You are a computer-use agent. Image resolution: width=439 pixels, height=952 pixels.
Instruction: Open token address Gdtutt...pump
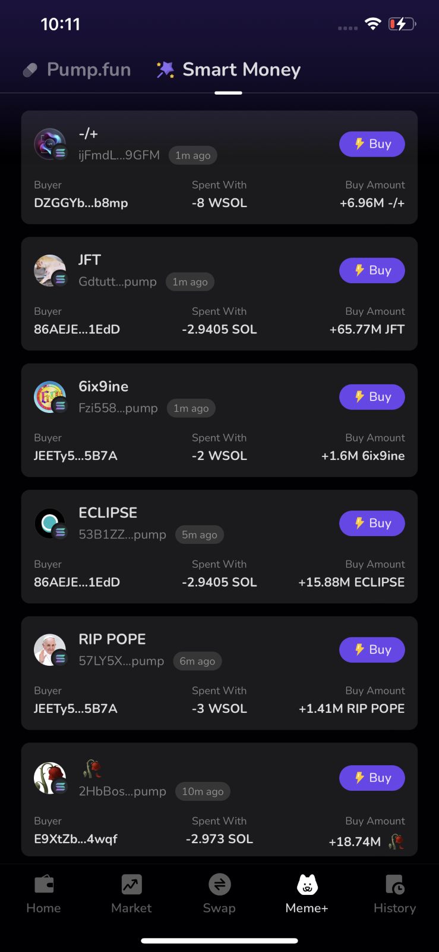118,281
